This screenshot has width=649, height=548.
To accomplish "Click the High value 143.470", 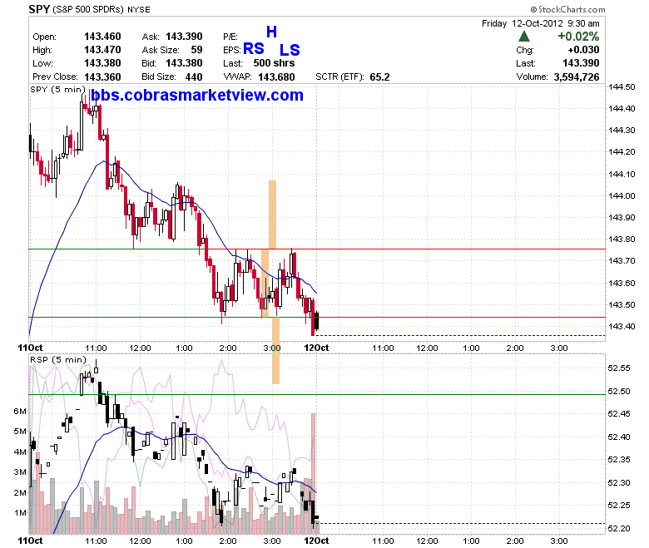I will (x=102, y=50).
